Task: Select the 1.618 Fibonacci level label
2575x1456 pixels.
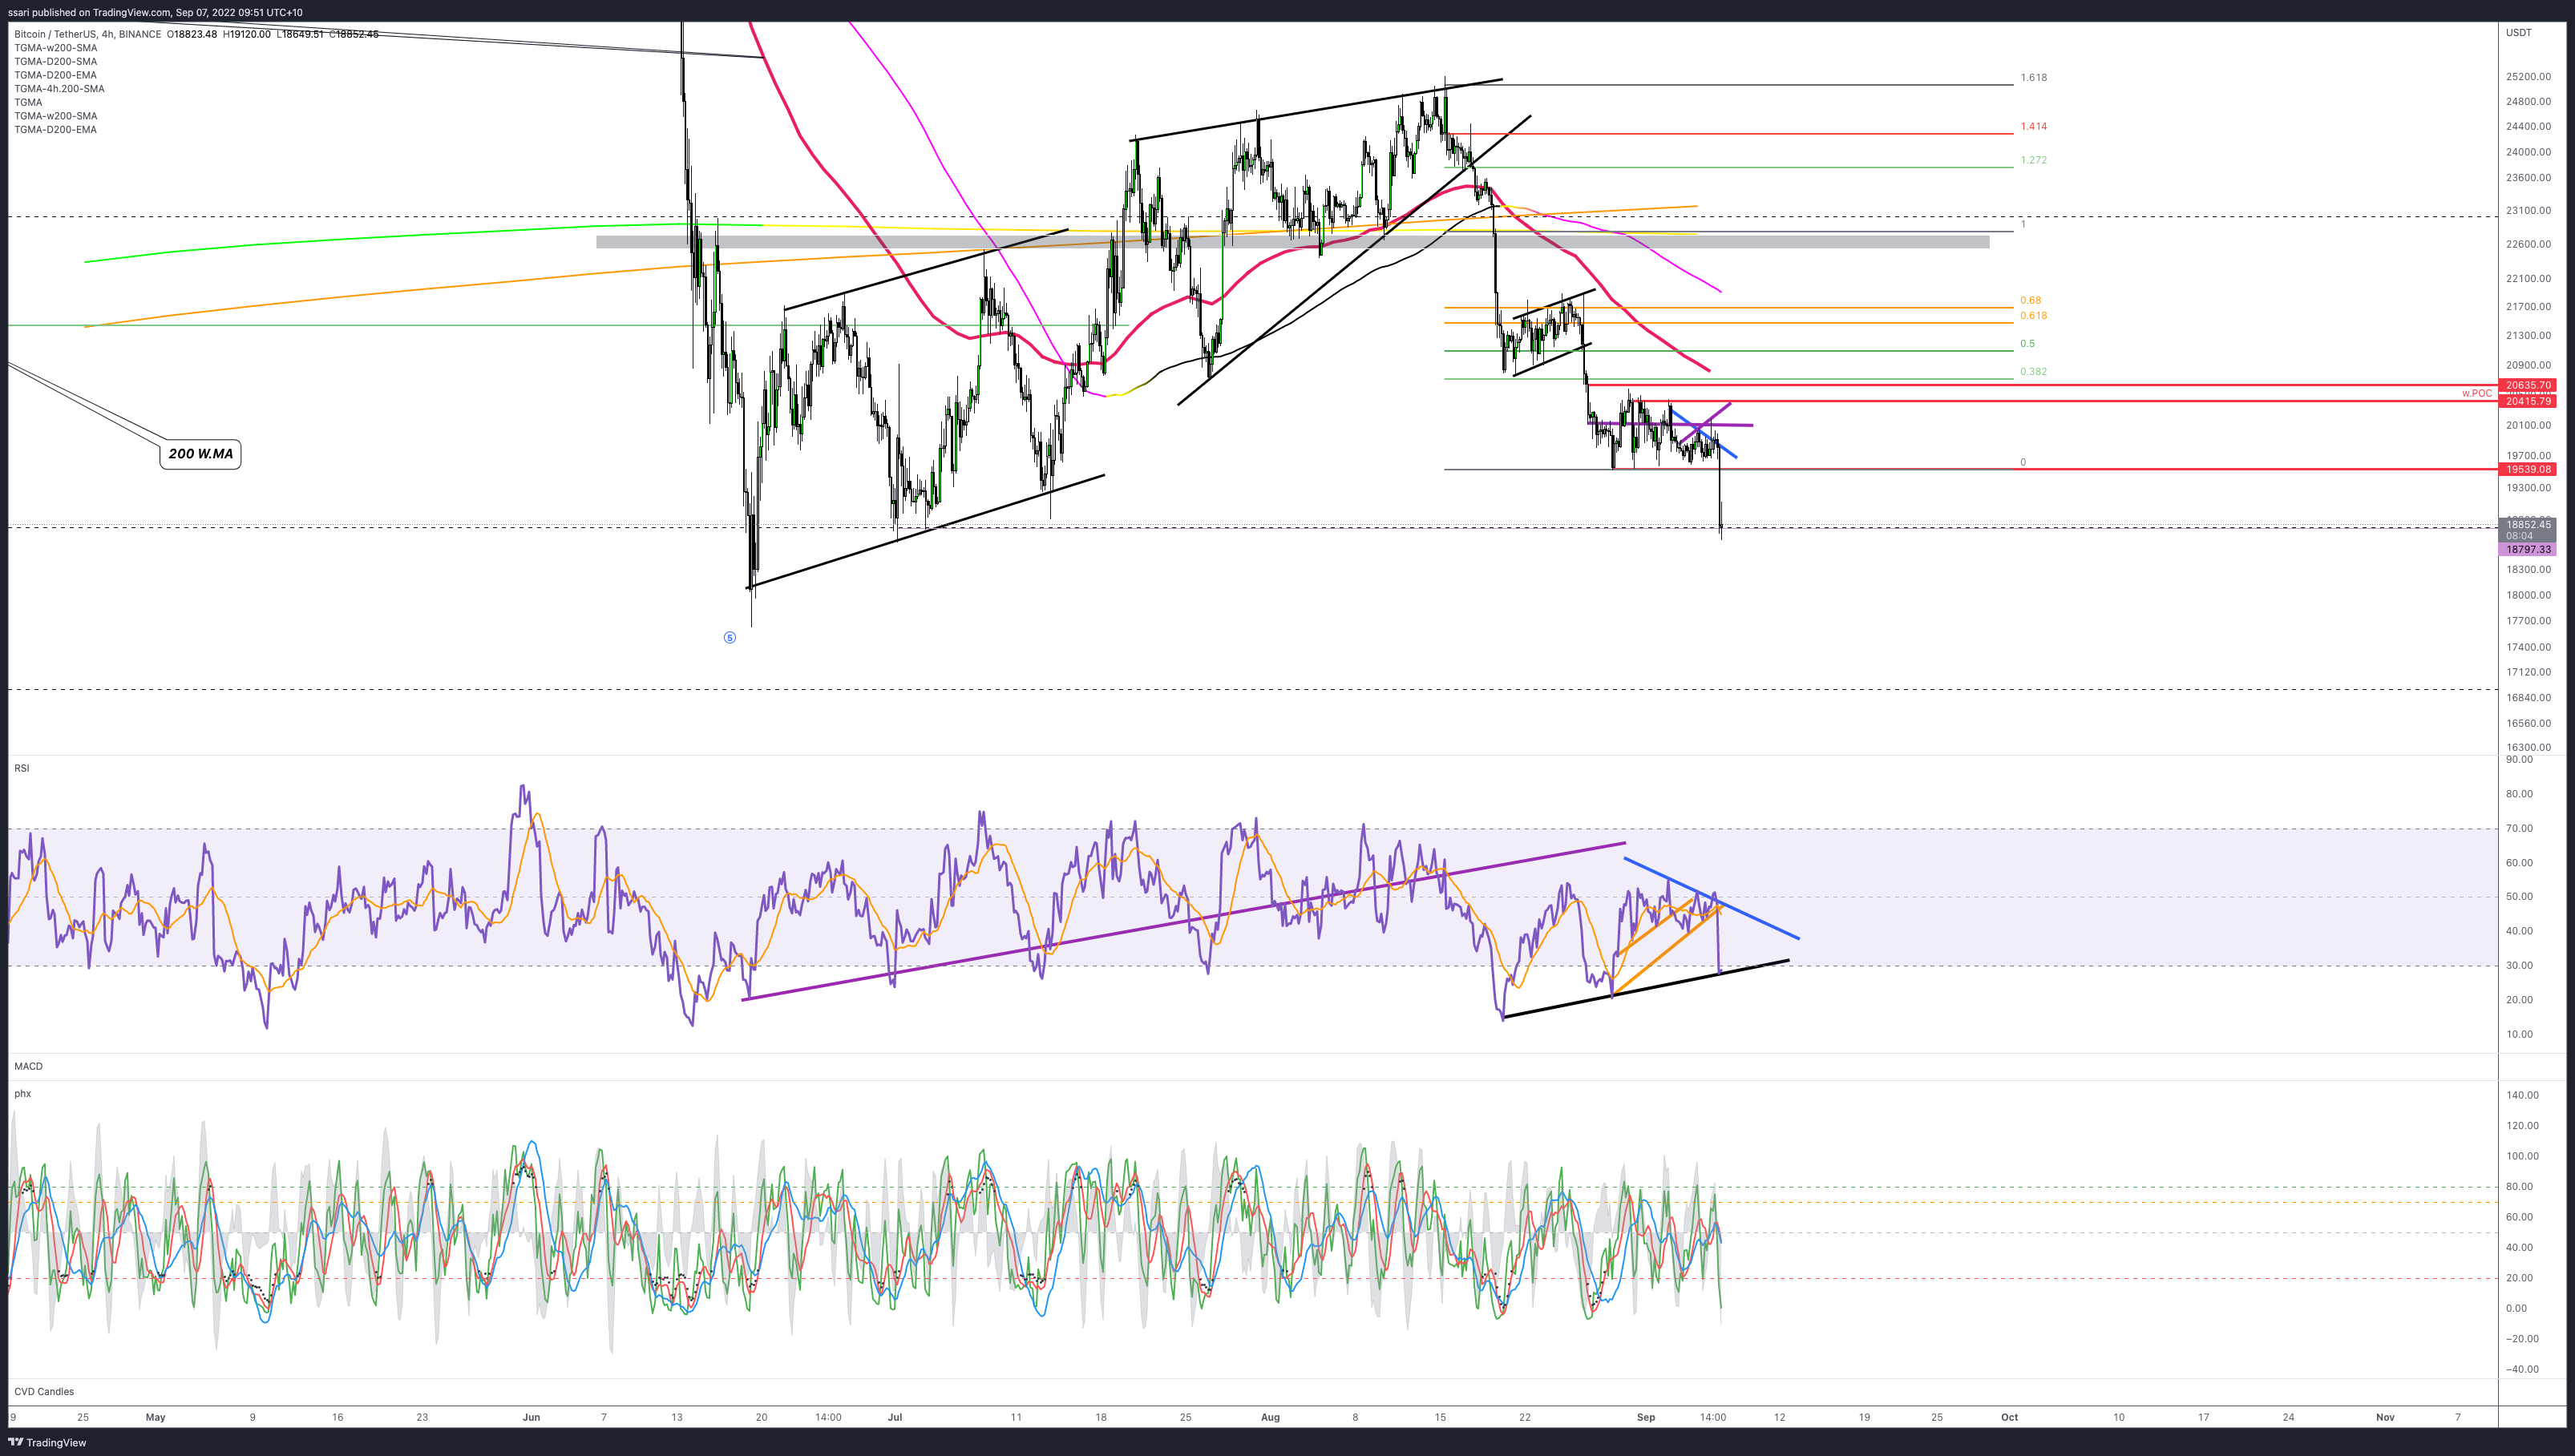Action: point(2033,77)
